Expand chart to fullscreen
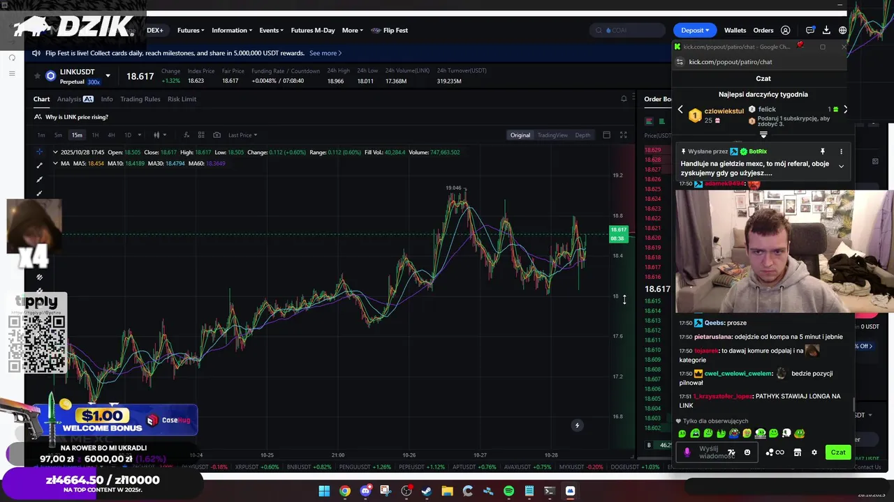This screenshot has width=894, height=502. pos(623,135)
